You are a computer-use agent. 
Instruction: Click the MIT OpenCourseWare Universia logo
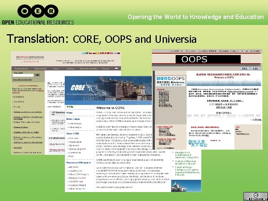tap(30, 59)
